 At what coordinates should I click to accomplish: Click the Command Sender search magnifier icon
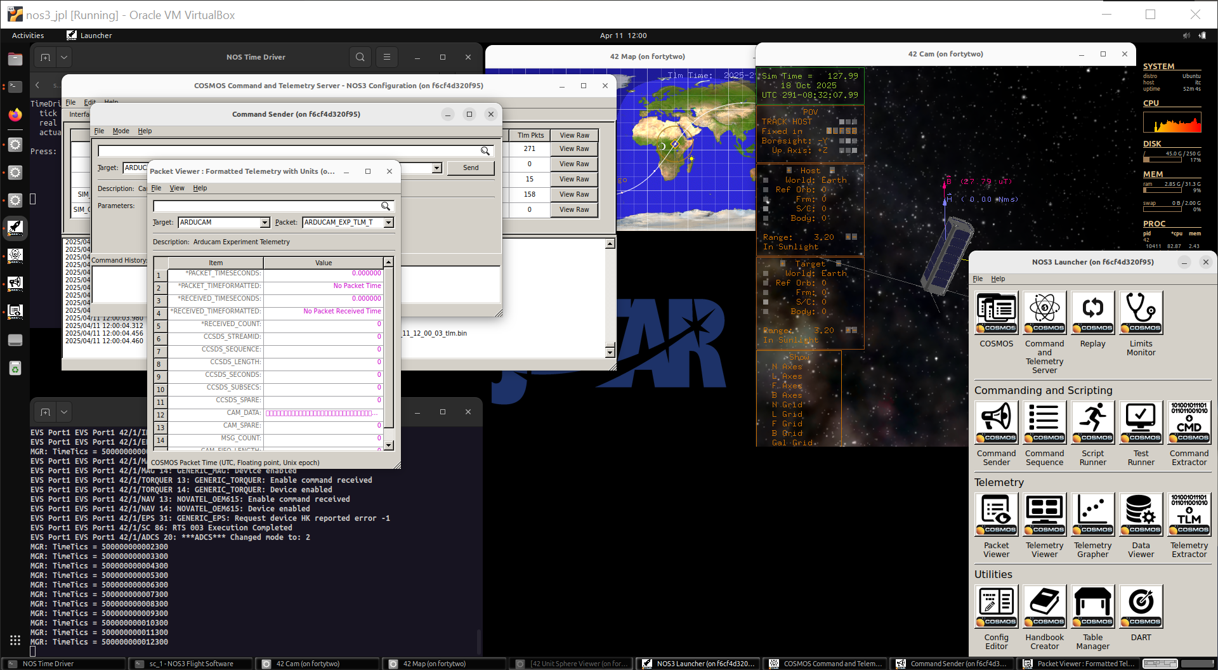[485, 151]
